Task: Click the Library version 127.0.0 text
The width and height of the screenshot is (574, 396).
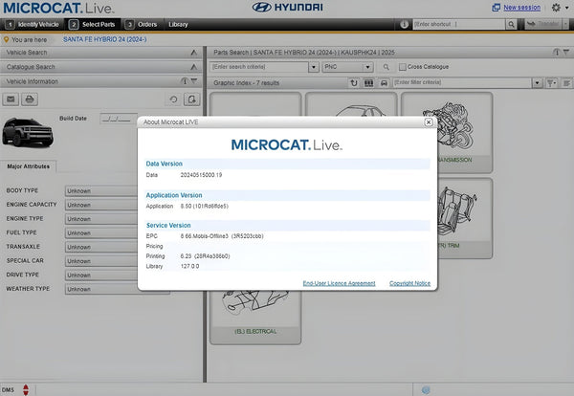Action: pos(189,266)
